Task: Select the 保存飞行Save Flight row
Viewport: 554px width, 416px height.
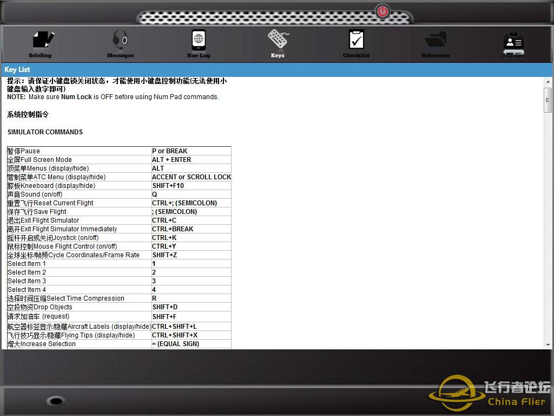Action: tap(119, 212)
